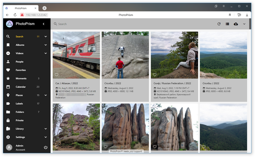Expand the Places submenu chevron
This screenshot has width=255, height=157.
point(46,95)
